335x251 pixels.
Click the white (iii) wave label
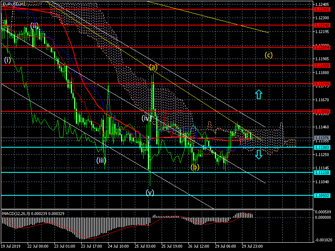point(101,160)
